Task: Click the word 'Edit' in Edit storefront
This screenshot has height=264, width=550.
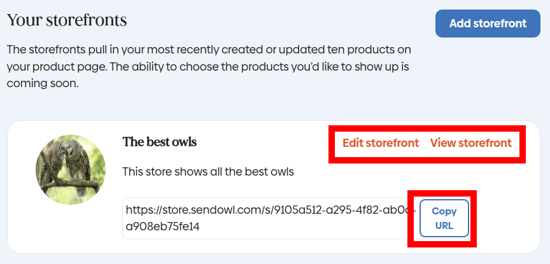Action: coord(353,143)
